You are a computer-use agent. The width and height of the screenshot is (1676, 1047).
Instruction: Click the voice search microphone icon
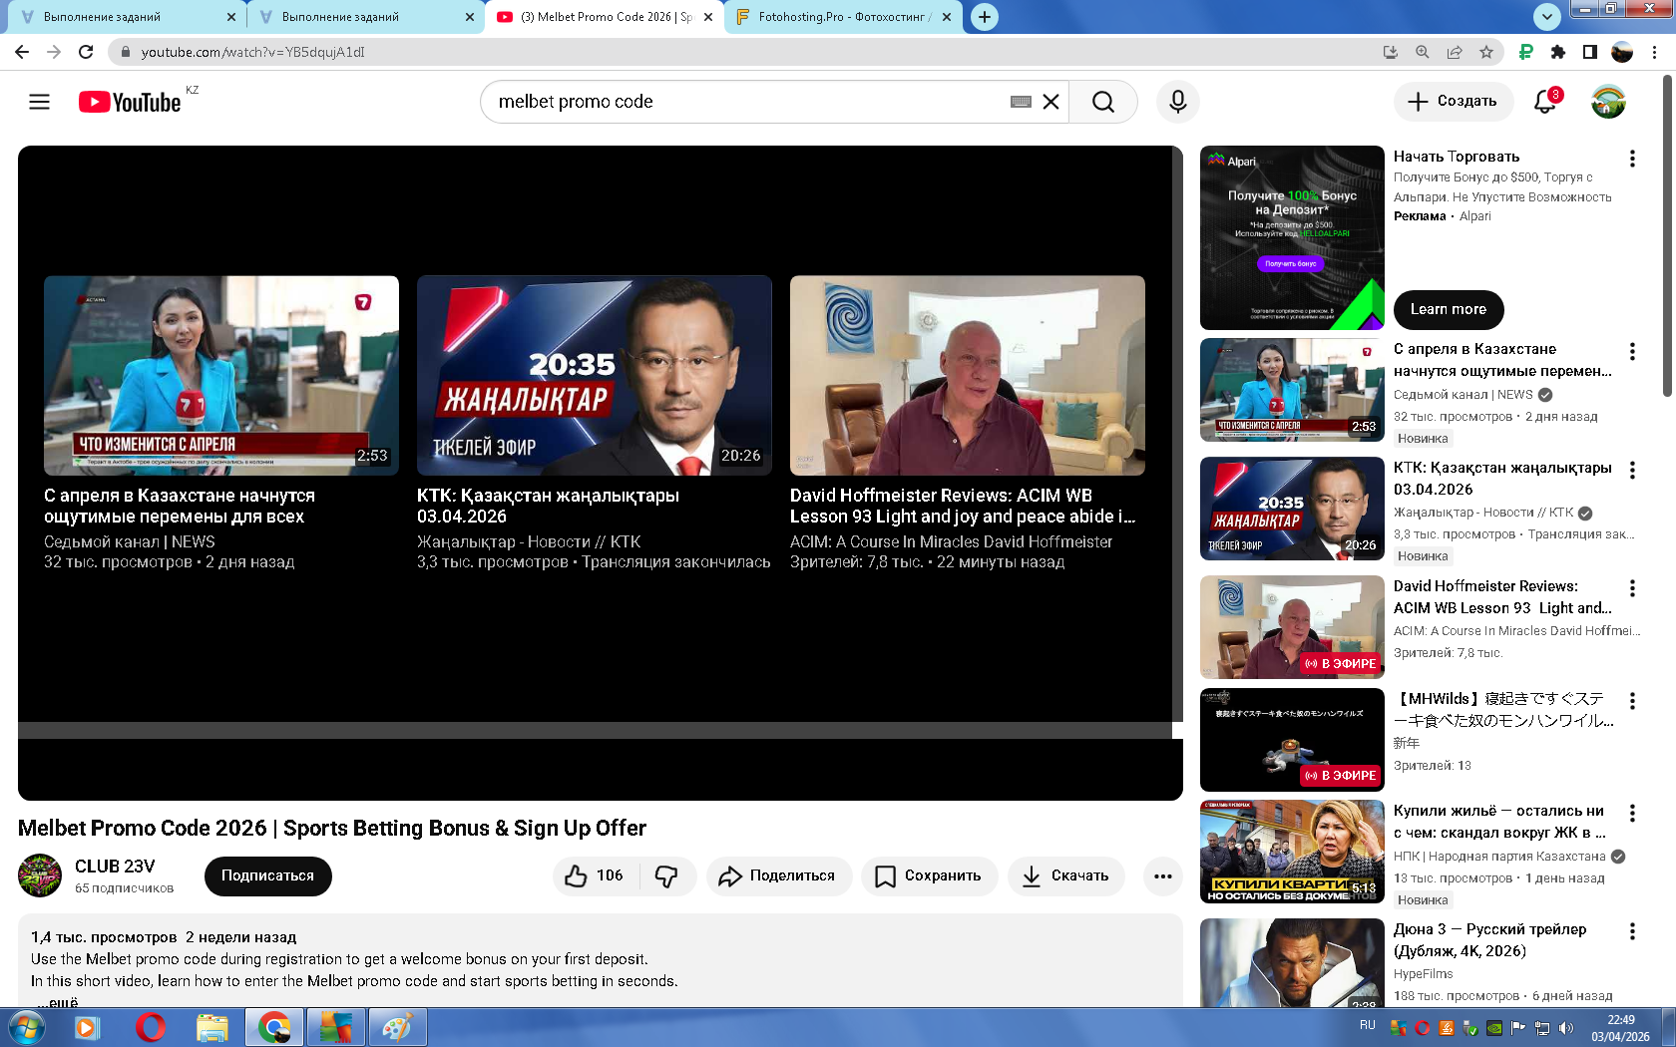[x=1177, y=102]
